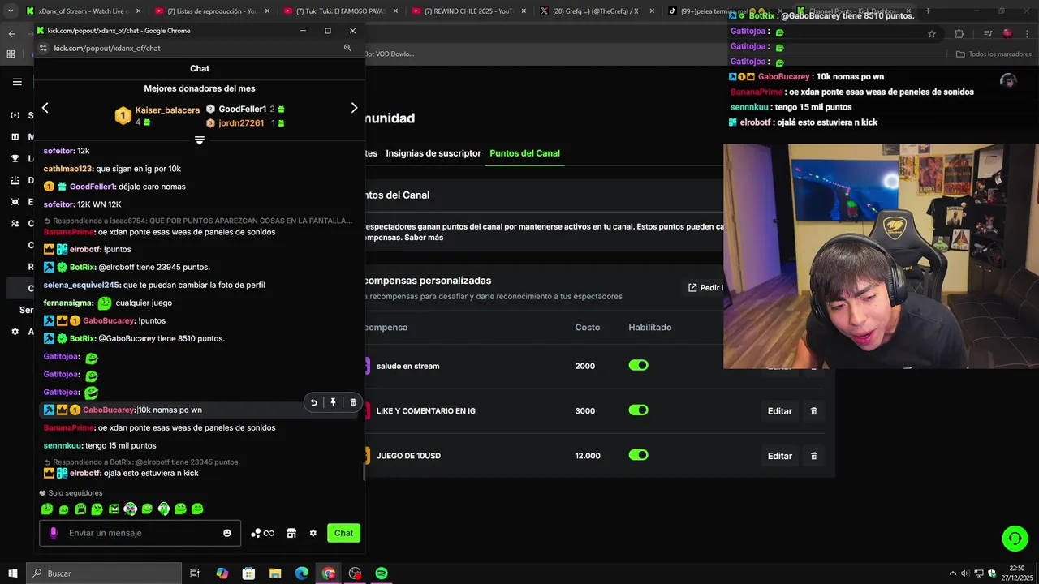Open the emoji picker in the message field
The height and width of the screenshot is (584, 1039).
[x=227, y=533]
